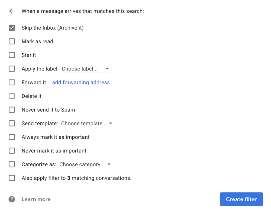
Task: Enable Never send it to Spam
Action: point(12,110)
